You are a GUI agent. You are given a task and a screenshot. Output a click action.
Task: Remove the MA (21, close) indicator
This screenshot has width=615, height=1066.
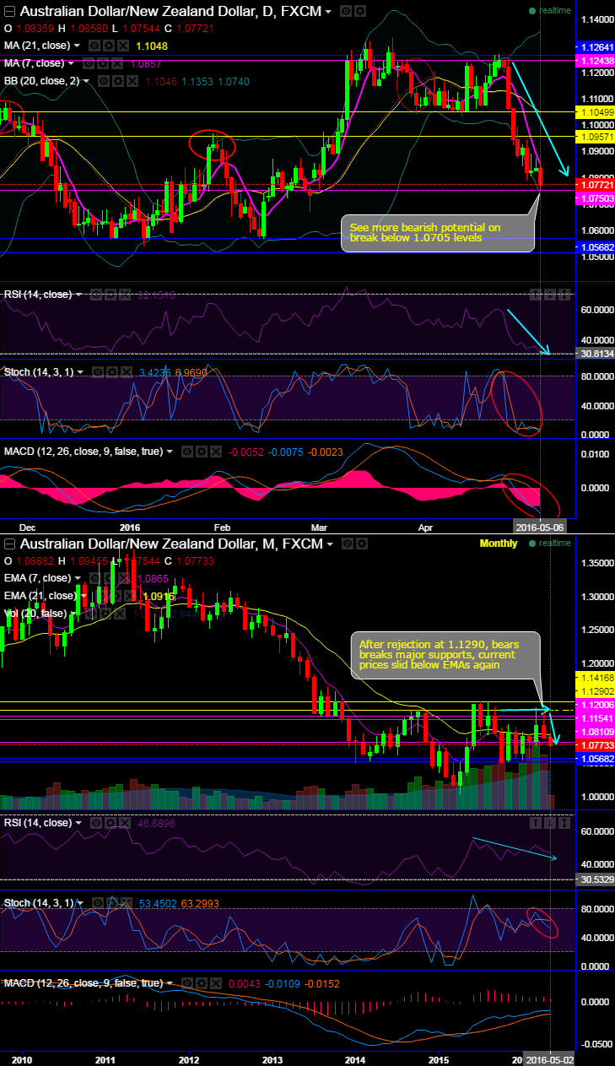click(x=122, y=46)
